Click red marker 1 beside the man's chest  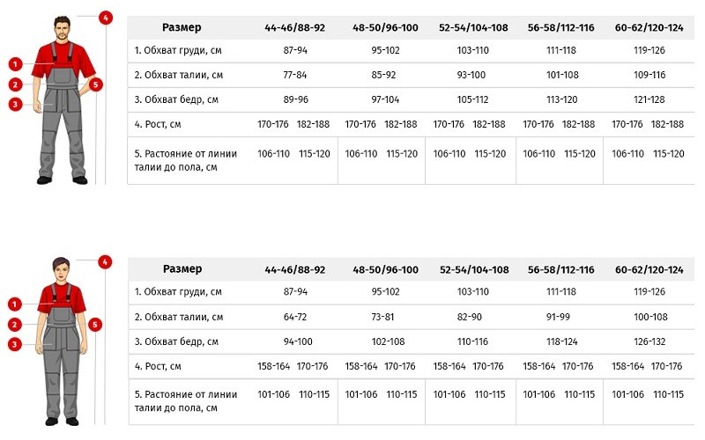pyautogui.click(x=15, y=64)
